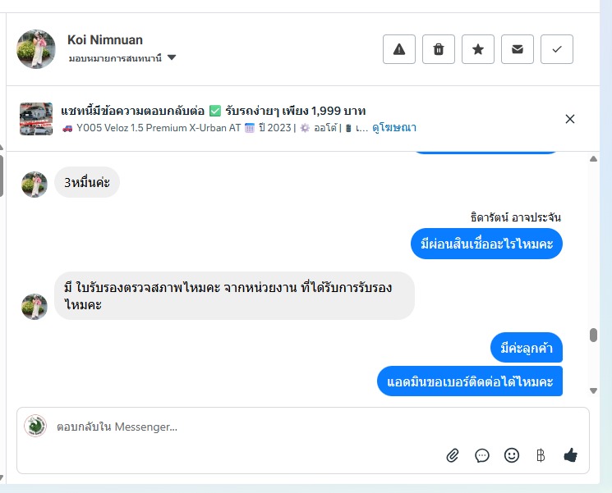Open Koi Nimnuan's profile picture

36,49
